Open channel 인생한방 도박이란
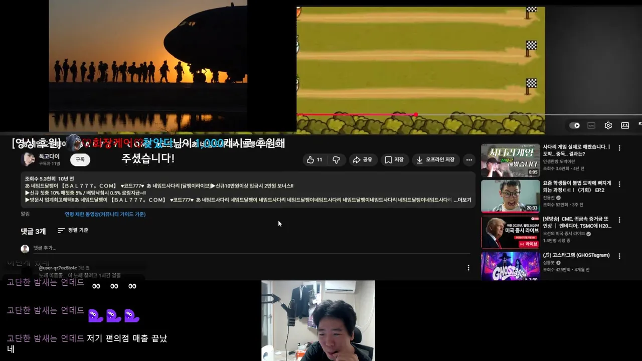 pos(559,161)
